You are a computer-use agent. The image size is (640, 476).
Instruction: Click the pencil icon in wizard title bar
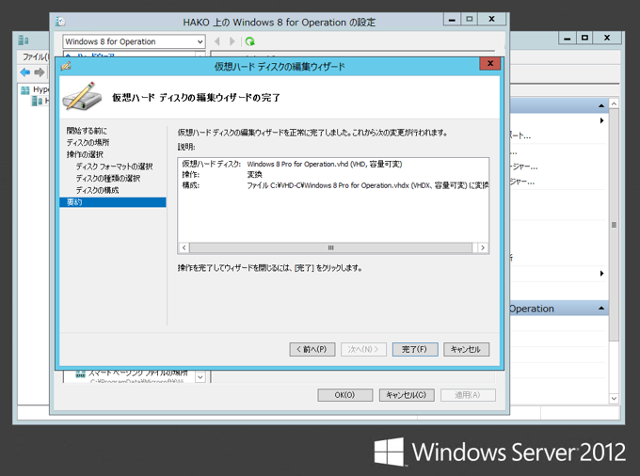(66, 66)
